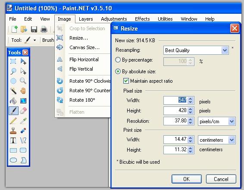Image resolution: width=244 pixels, height=190 pixels.
Task: Activate the Text tool
Action: (13, 140)
